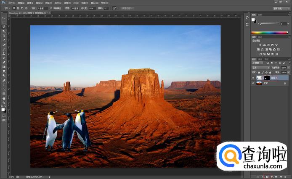Select the Healing Brush tool

(x=4, y=45)
